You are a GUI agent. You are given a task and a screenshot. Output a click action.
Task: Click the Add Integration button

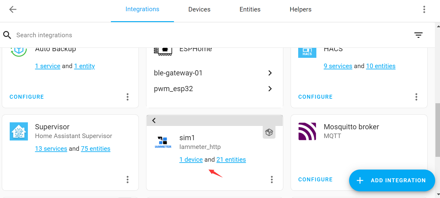392,180
